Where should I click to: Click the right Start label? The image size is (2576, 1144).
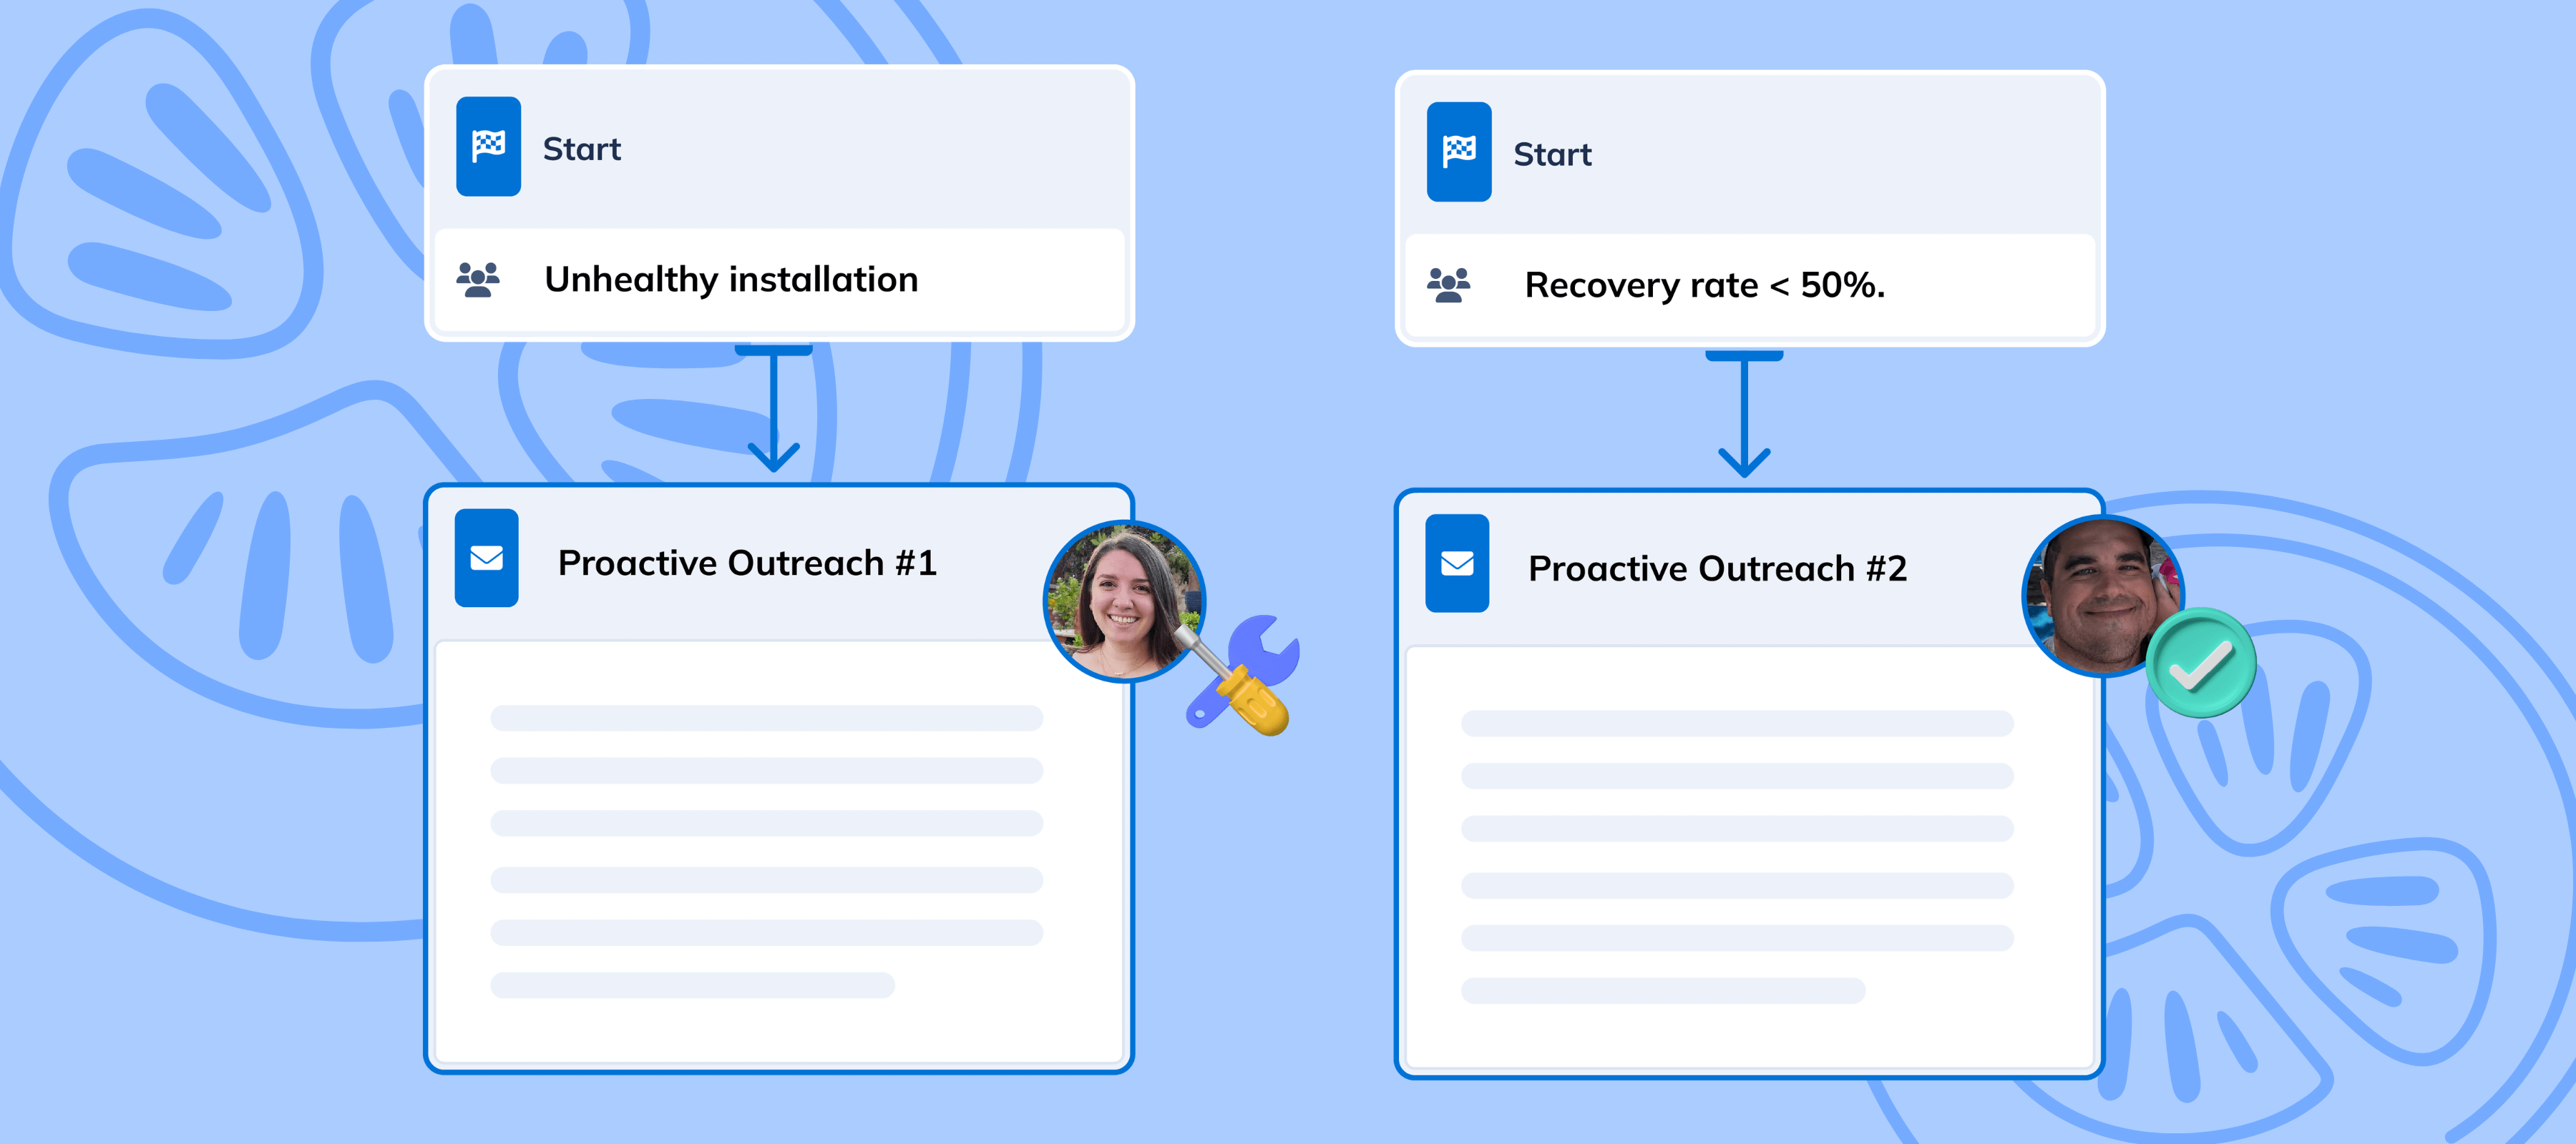pos(1551,155)
